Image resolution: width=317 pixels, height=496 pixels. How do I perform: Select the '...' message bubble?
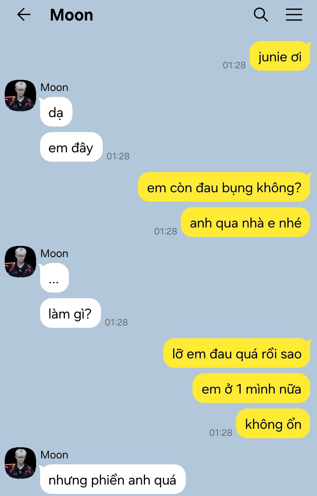pos(54,278)
